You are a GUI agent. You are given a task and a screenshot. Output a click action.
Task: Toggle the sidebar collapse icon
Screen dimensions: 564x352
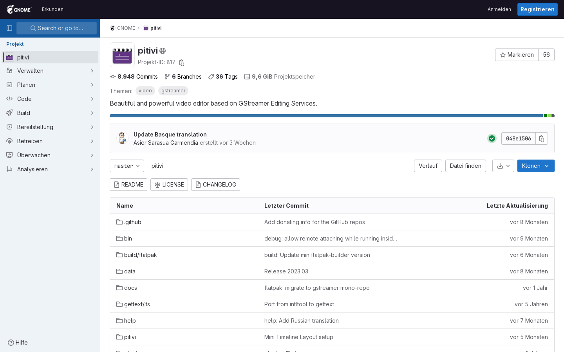[9, 28]
